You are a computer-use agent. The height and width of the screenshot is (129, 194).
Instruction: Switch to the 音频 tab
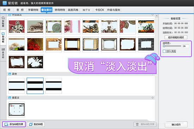coord(20,10)
